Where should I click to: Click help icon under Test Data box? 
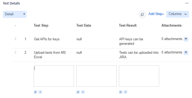[83, 92]
